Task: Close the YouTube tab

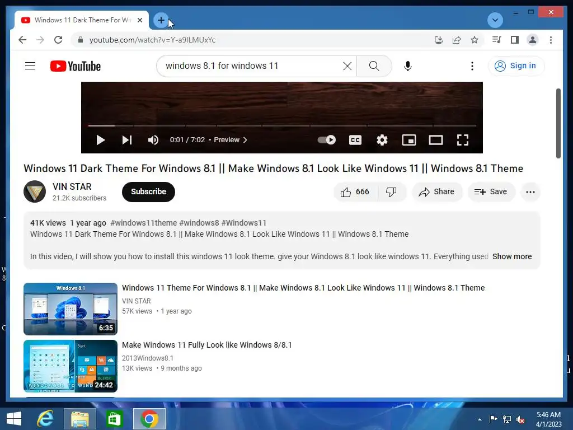Action: click(x=139, y=20)
